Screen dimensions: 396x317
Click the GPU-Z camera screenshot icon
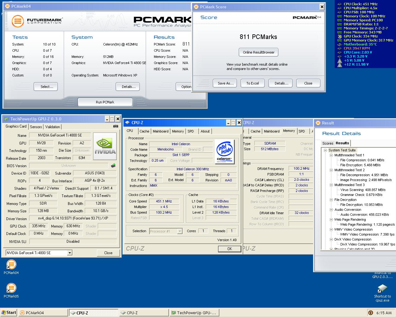(115, 126)
